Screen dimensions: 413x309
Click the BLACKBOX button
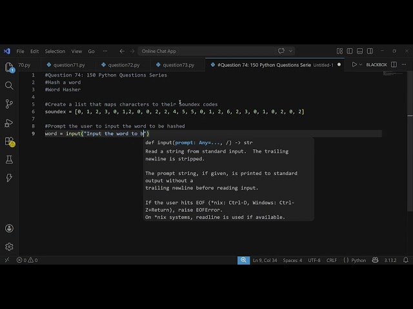[376, 64]
